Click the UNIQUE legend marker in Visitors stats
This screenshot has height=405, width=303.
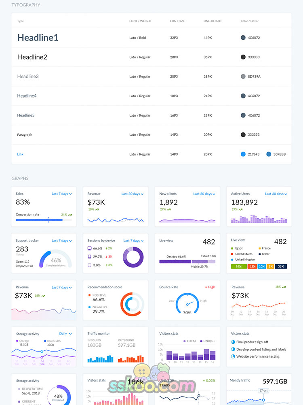click(201, 341)
